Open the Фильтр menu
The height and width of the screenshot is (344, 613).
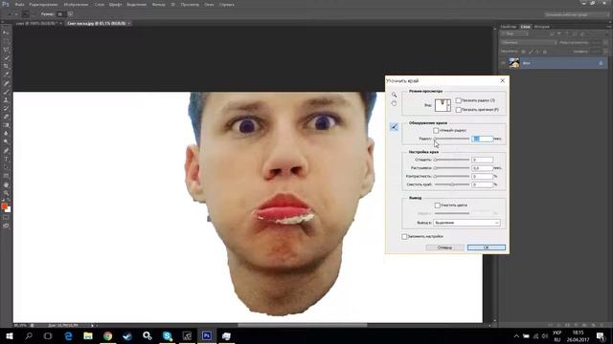(x=158, y=5)
